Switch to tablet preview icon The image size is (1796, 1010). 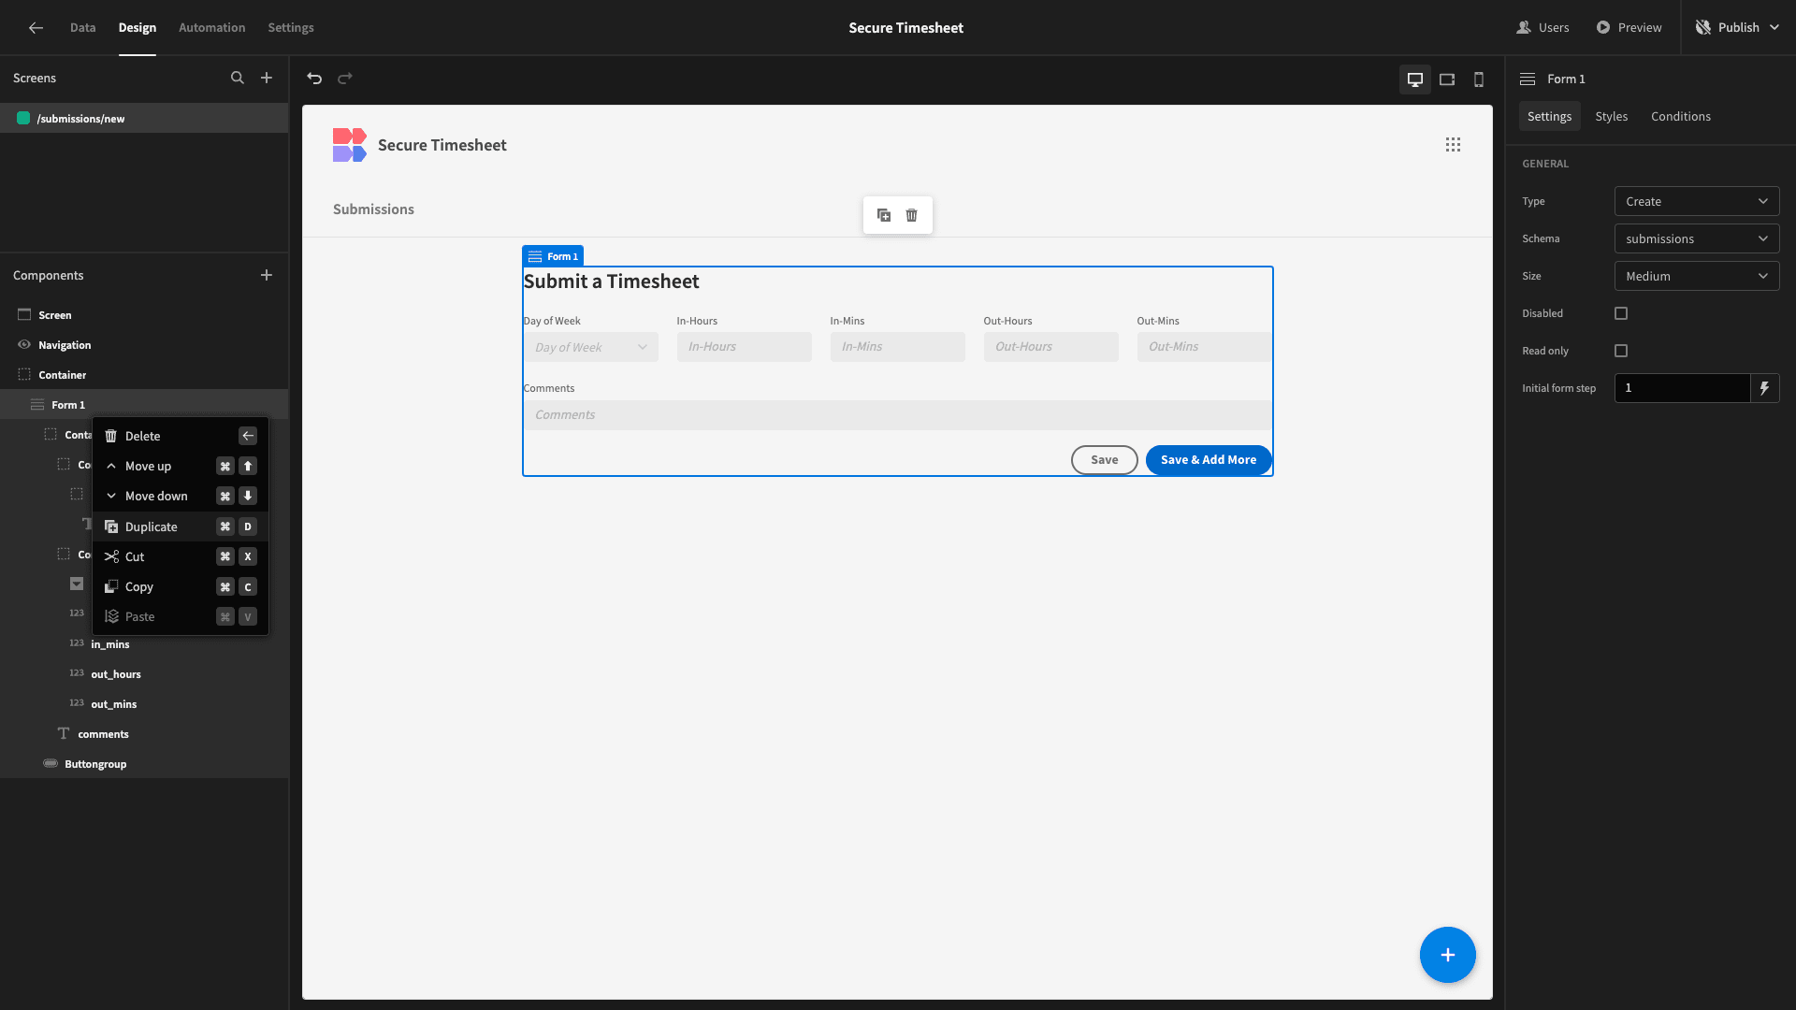[x=1447, y=79]
